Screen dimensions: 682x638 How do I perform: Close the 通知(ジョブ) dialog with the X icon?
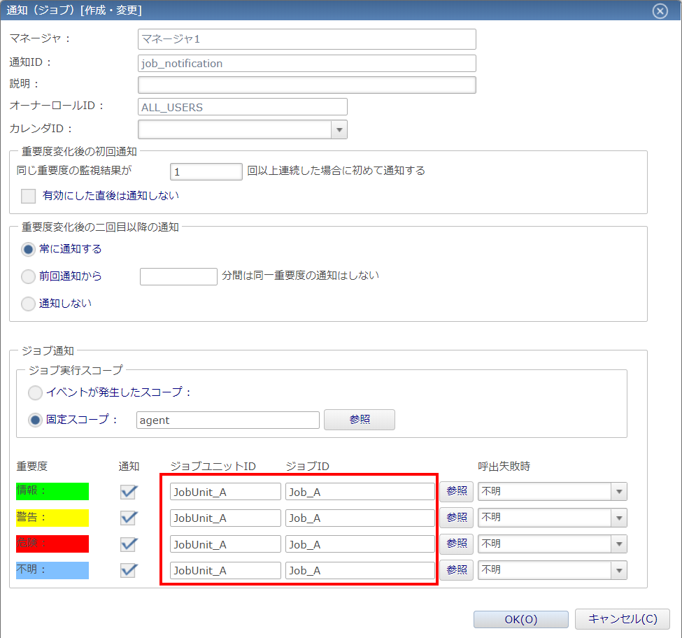point(660,10)
